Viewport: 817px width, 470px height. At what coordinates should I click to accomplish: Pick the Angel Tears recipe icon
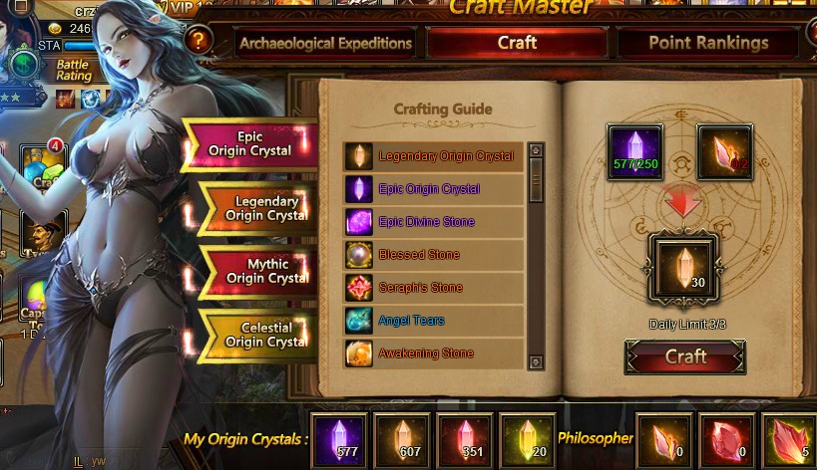pyautogui.click(x=359, y=320)
